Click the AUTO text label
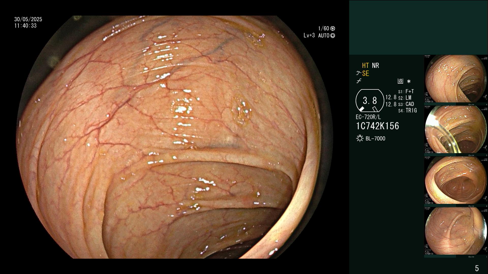This screenshot has width=488, height=274. 324,36
